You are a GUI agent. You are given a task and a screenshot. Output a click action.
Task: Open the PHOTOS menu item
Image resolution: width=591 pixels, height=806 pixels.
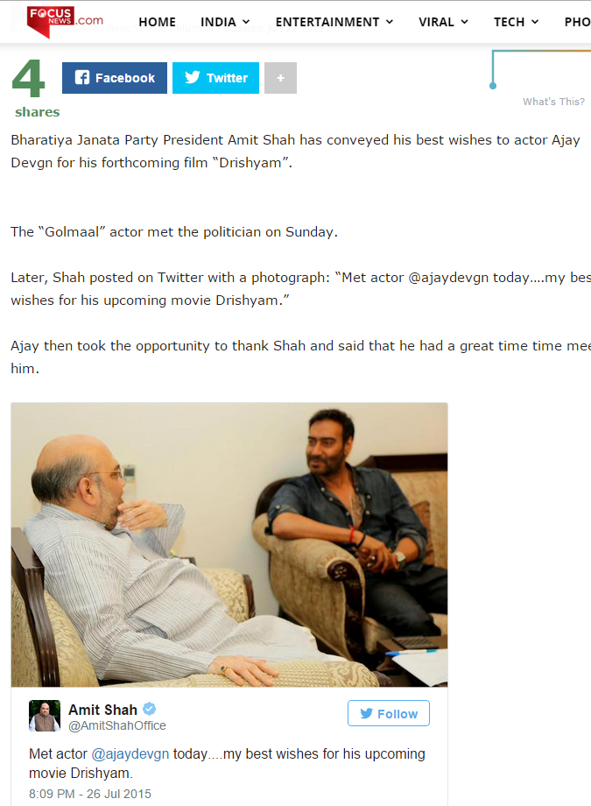pos(578,22)
